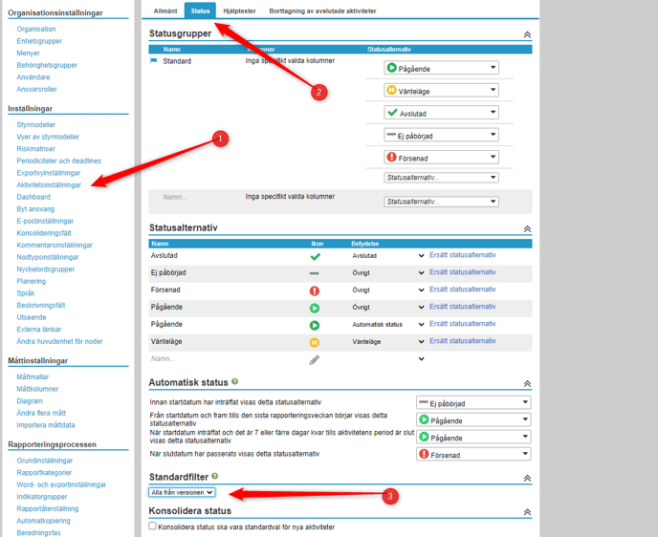Viewport: 658px width, 537px height.
Task: Click the pencil icon in the empty status row
Action: [x=315, y=360]
